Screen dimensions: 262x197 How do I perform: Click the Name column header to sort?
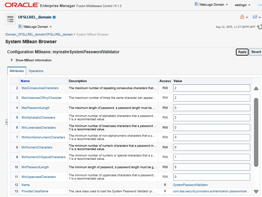(25, 81)
